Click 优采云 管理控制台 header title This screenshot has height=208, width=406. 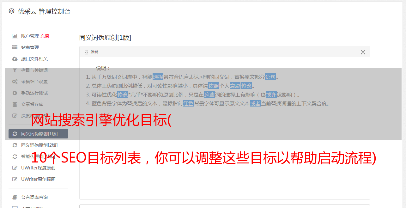44,11
